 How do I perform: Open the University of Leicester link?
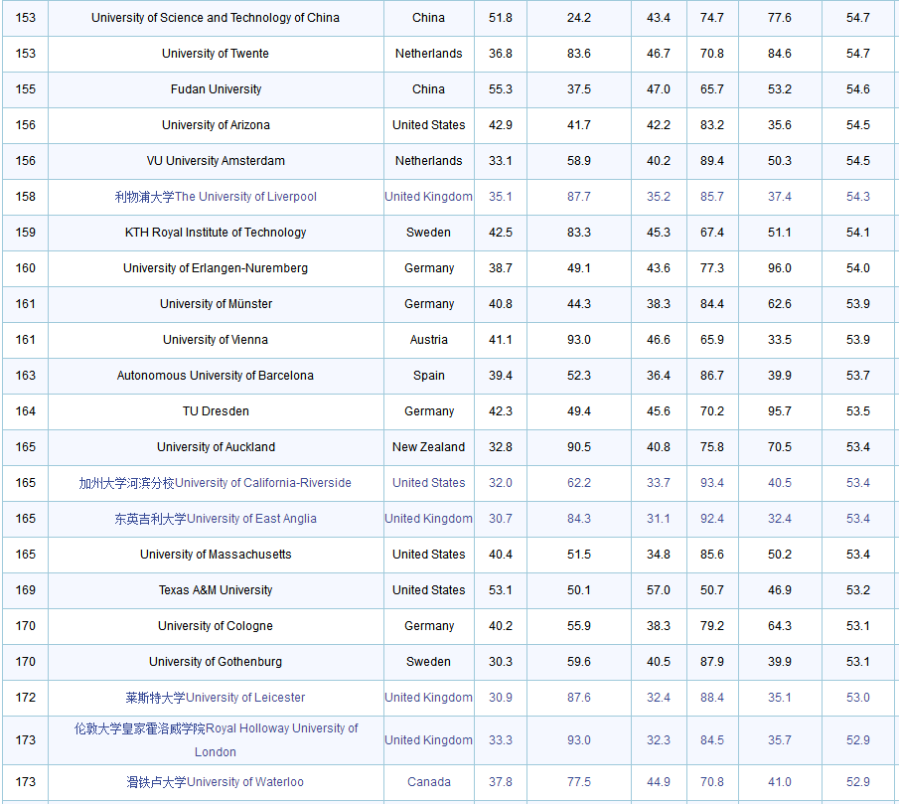(x=216, y=698)
